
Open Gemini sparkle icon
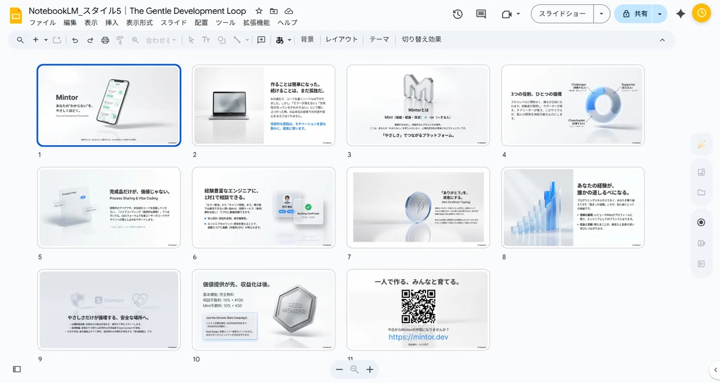680,14
